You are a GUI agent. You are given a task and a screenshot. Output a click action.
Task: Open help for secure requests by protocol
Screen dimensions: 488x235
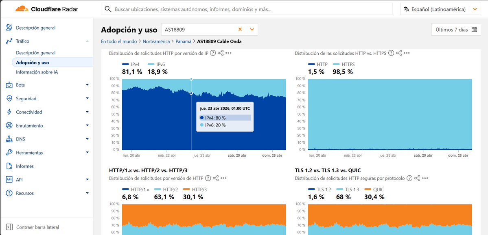tap(409, 178)
